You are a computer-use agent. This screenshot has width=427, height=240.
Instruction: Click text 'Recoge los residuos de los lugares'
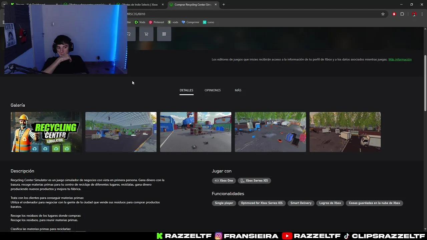point(46,216)
